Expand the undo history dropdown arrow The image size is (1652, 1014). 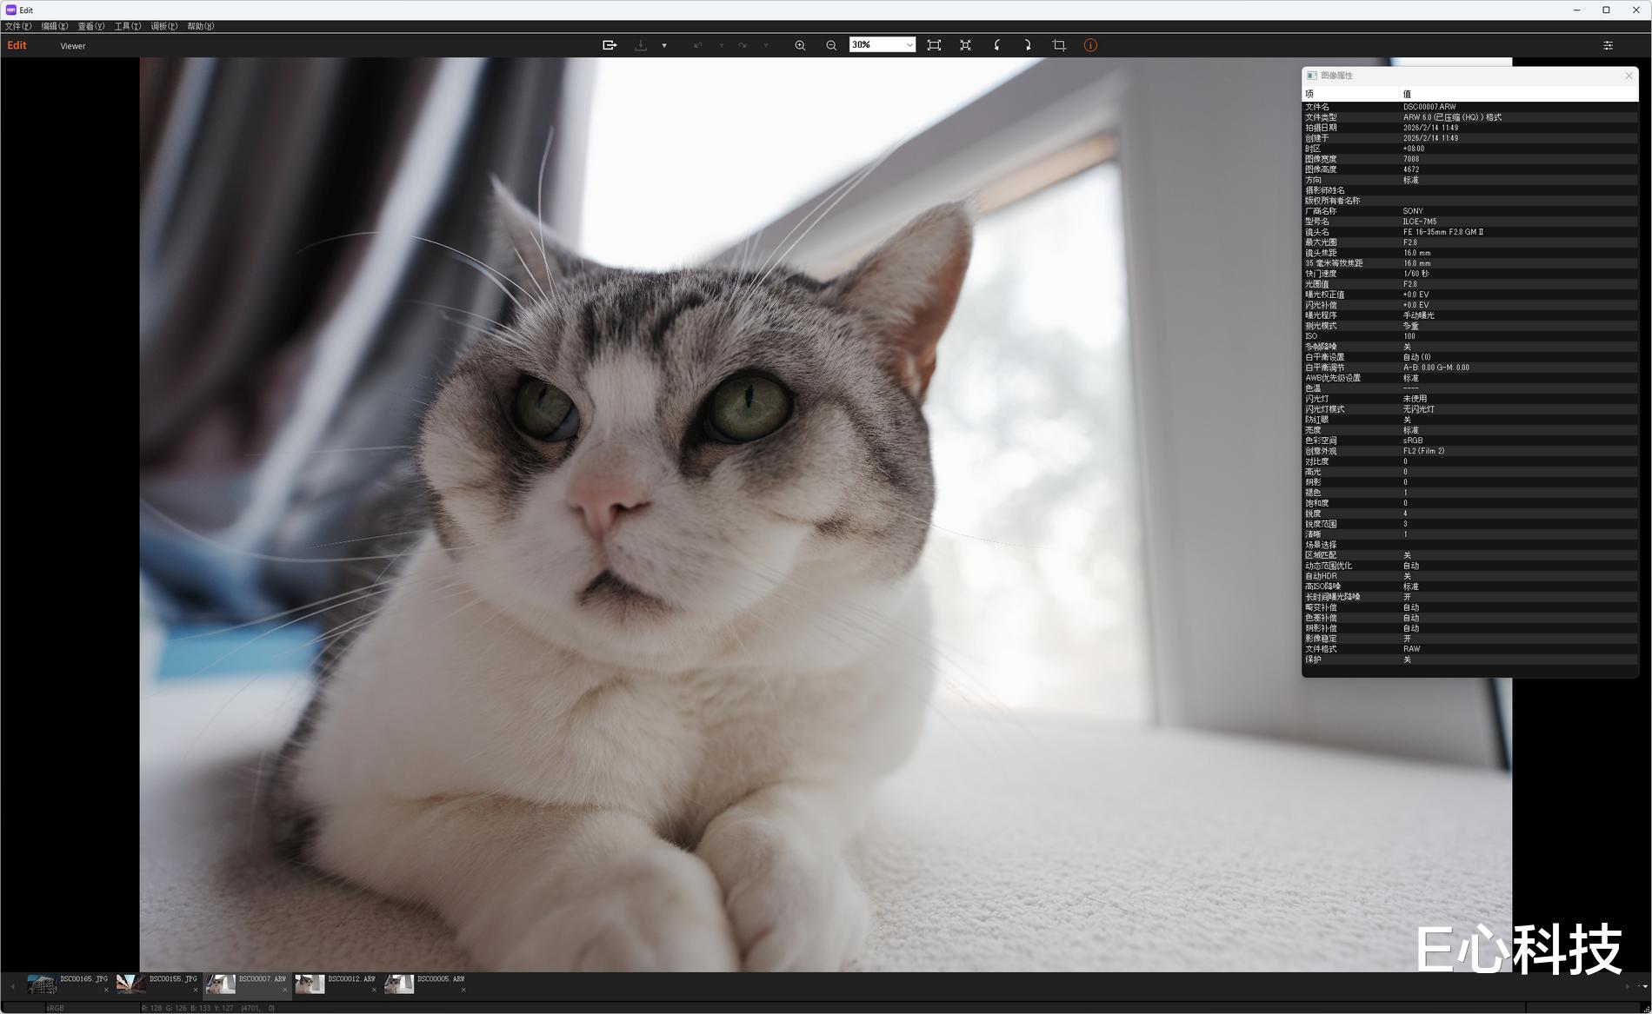pyautogui.click(x=722, y=45)
